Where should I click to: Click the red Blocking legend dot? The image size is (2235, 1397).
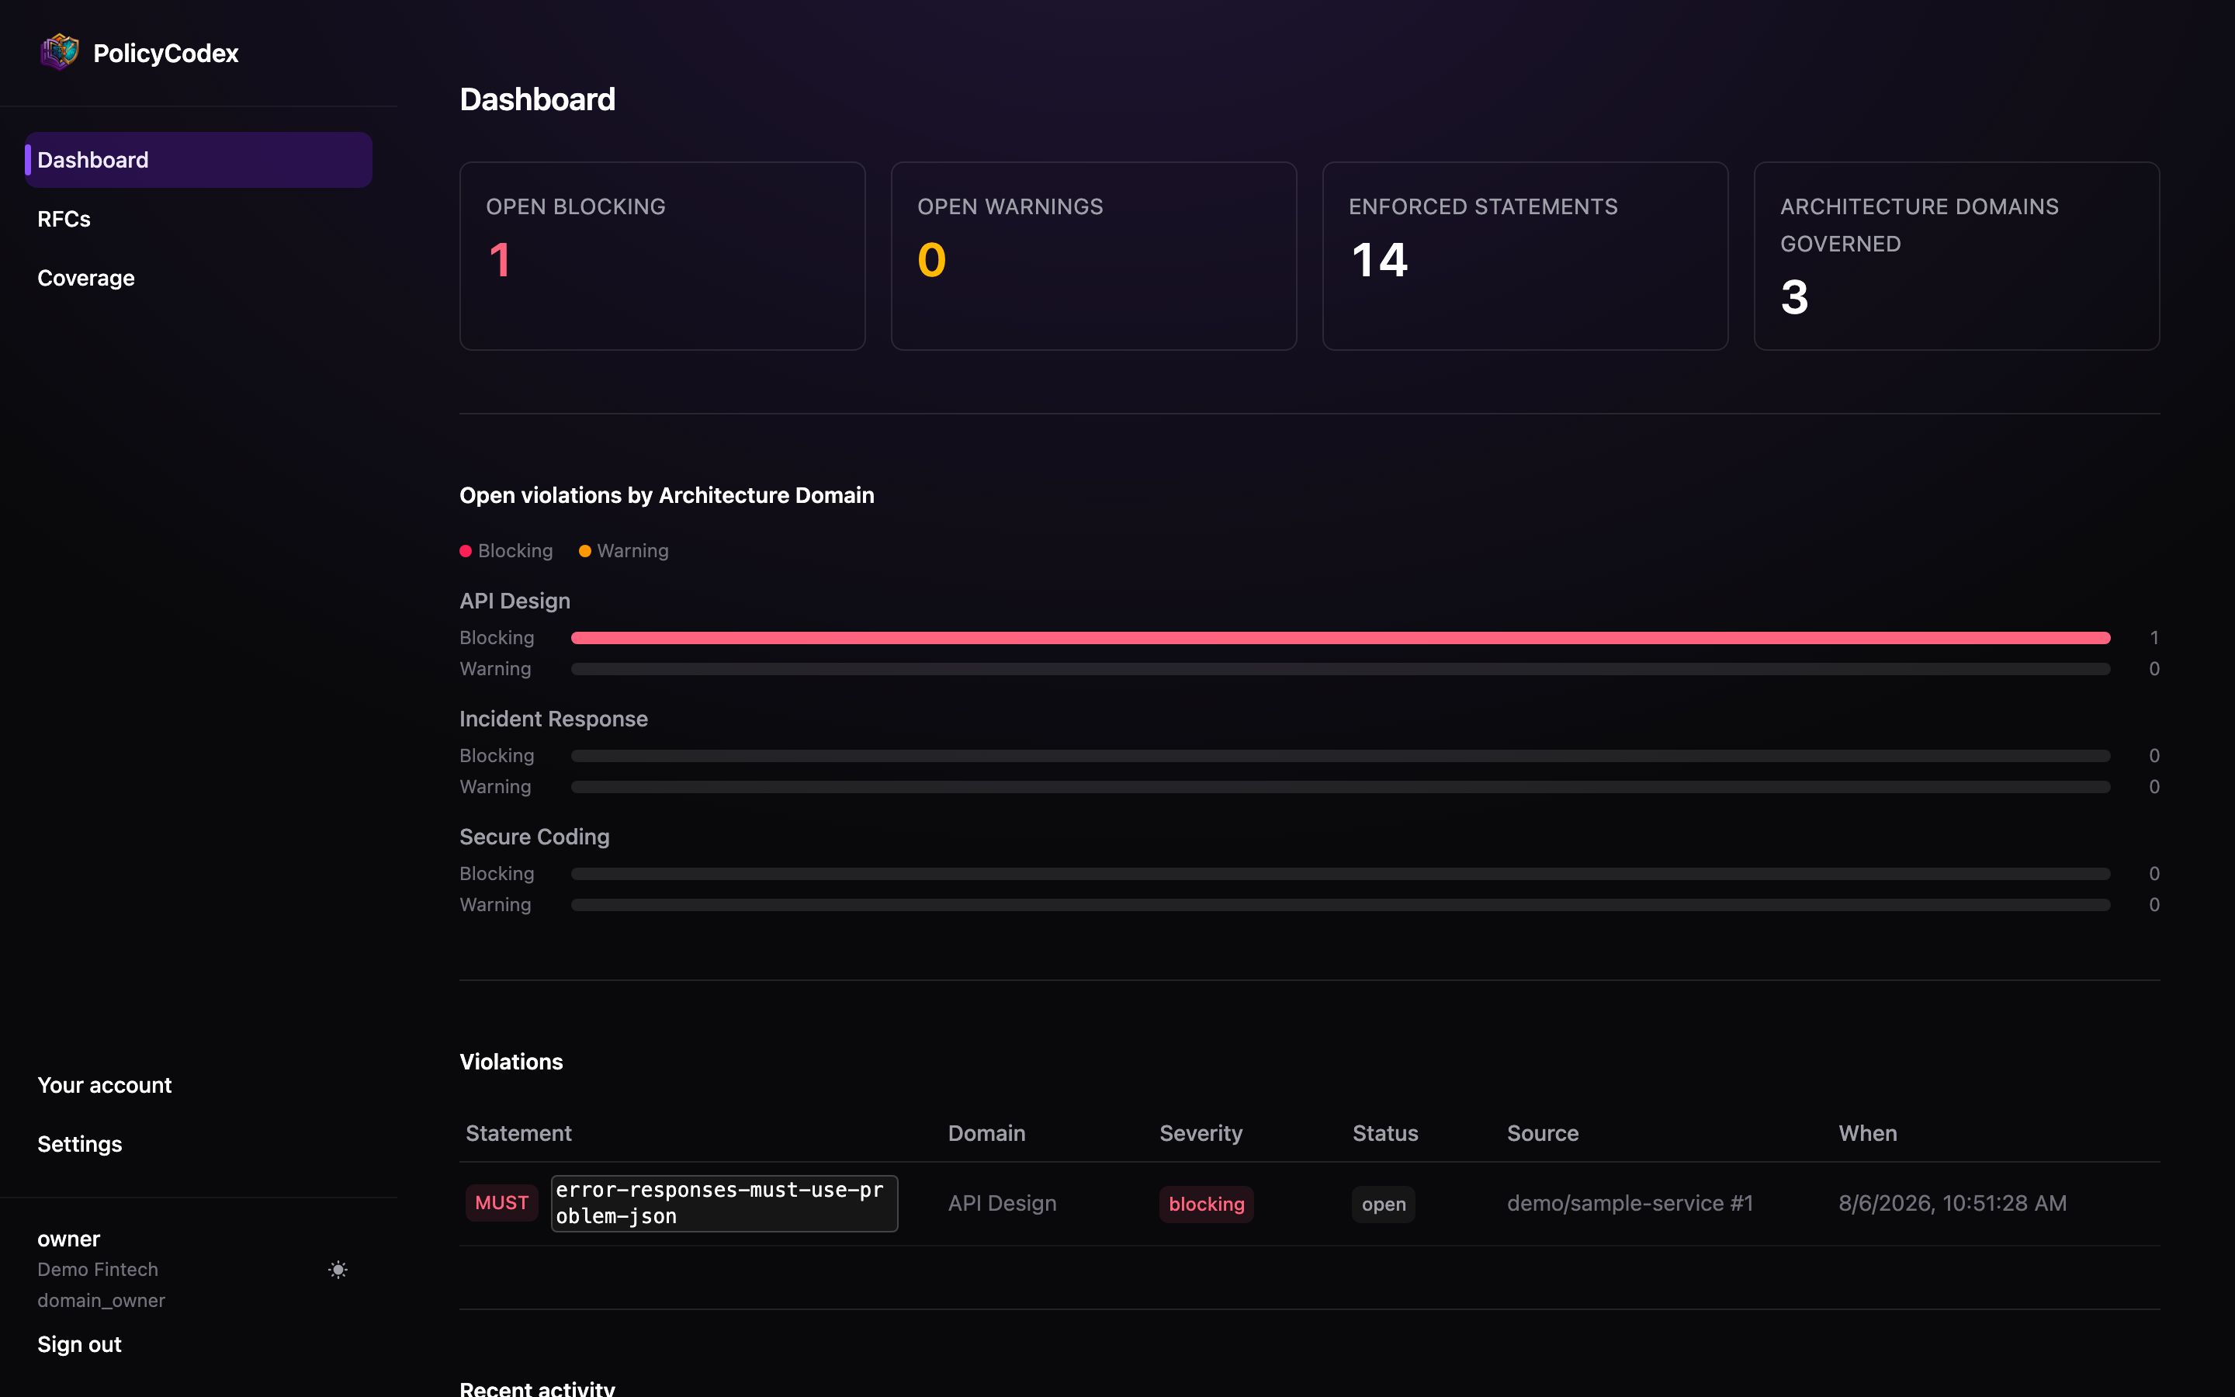click(x=466, y=551)
